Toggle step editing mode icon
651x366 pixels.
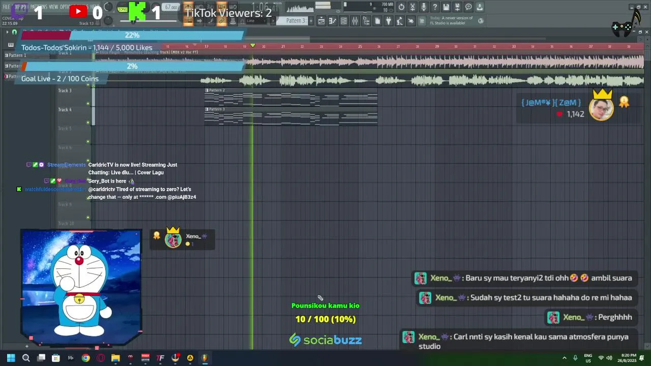(x=211, y=21)
